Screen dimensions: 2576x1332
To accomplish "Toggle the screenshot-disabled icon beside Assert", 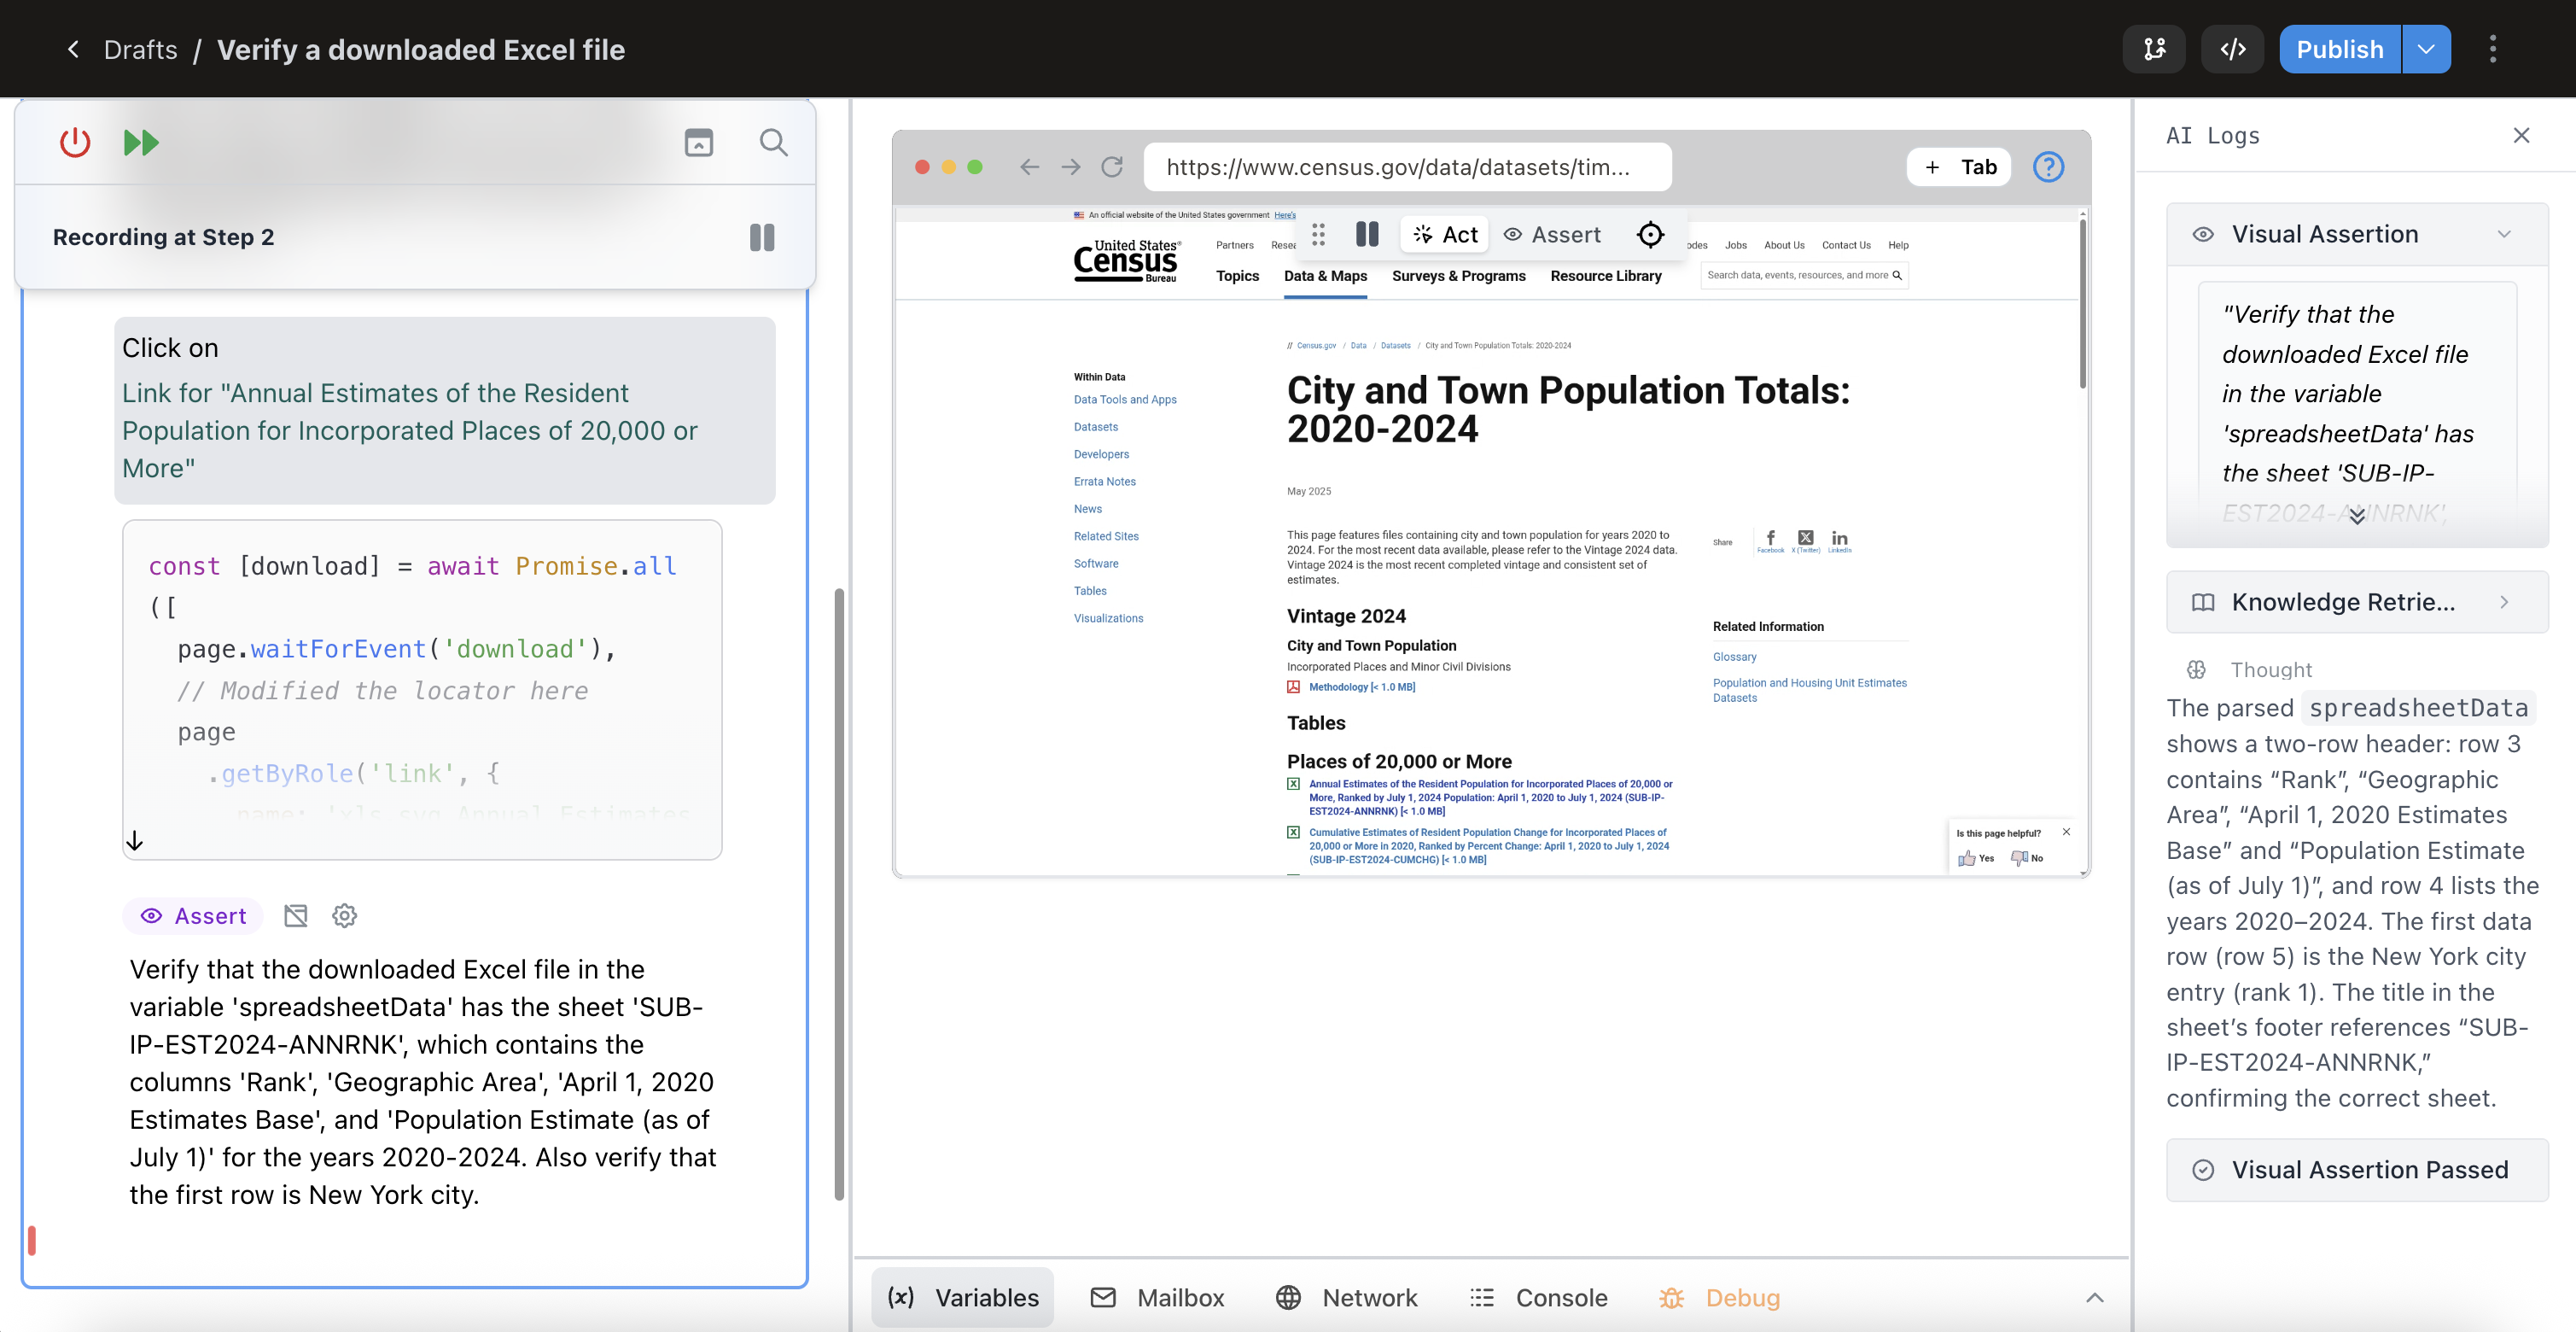I will (x=296, y=915).
